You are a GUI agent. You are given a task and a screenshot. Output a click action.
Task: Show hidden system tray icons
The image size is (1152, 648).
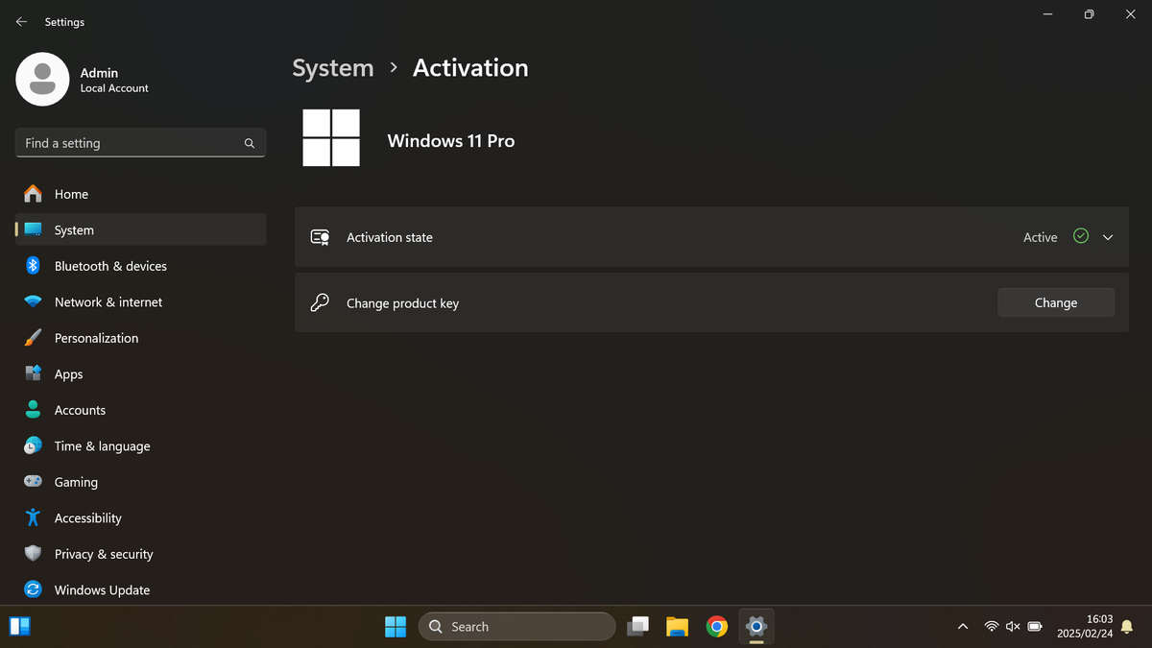(963, 627)
